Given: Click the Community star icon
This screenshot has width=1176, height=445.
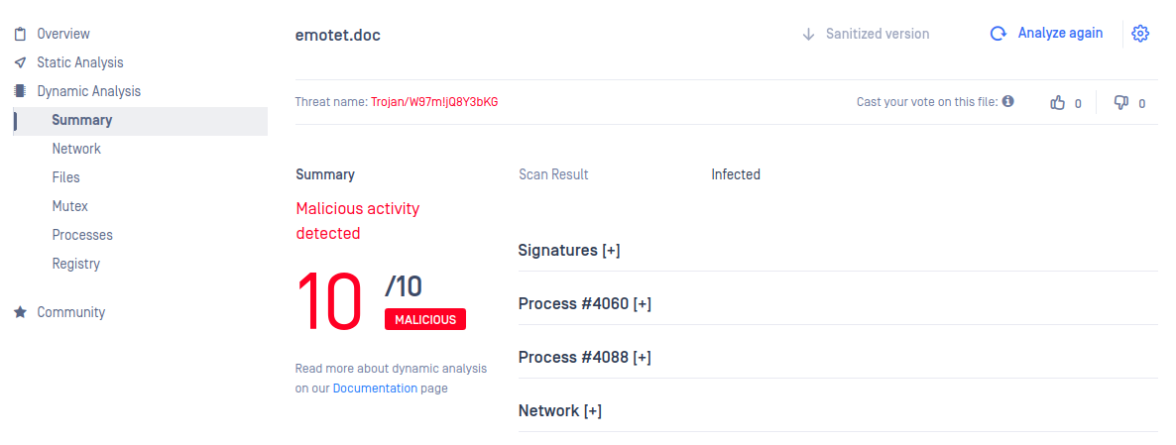Looking at the screenshot, I should click(x=20, y=312).
